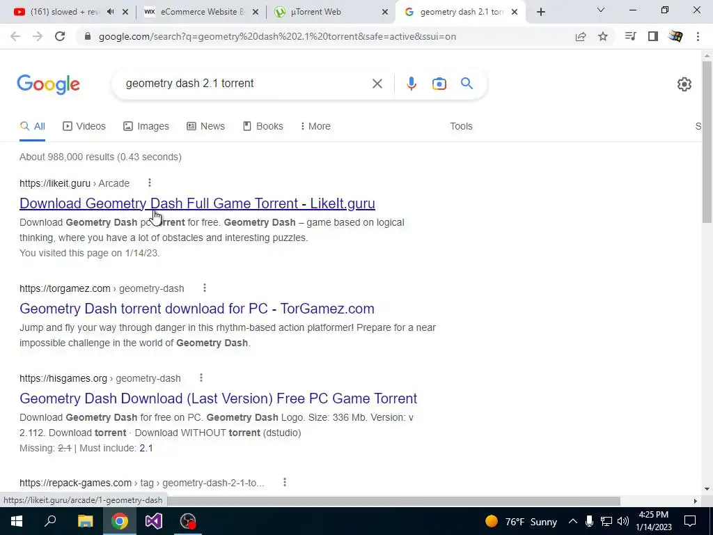Close the µTorrent Web tab
The height and width of the screenshot is (535, 713).
point(384,12)
